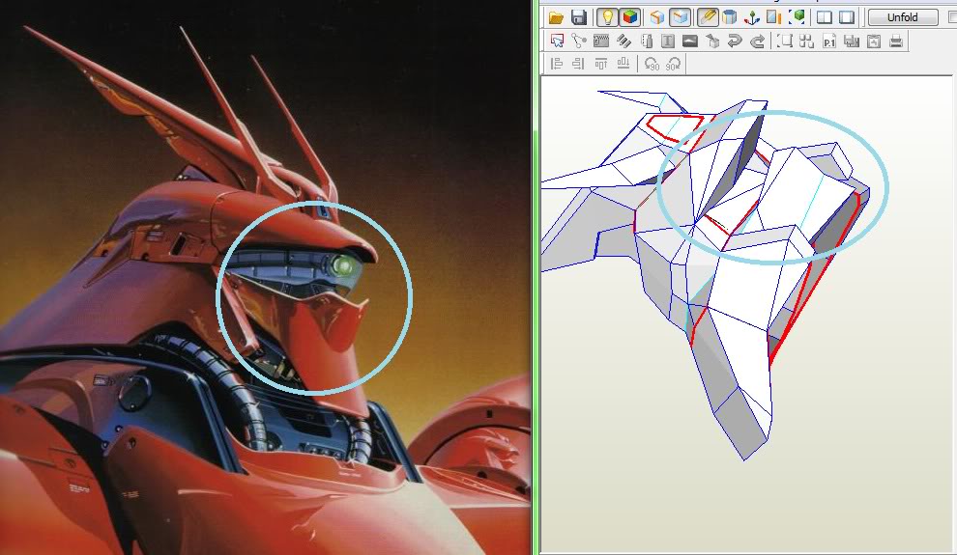Toggle the highlighted outlined cube view

(680, 17)
